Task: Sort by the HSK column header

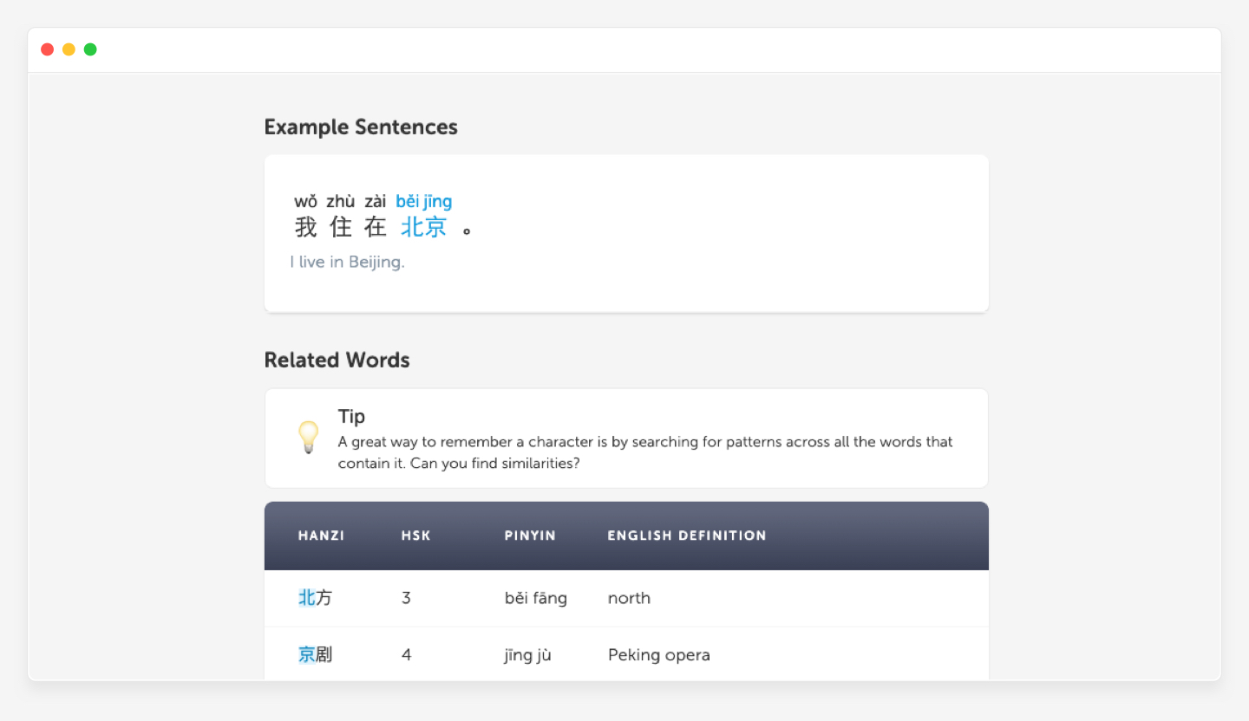Action: pyautogui.click(x=415, y=536)
